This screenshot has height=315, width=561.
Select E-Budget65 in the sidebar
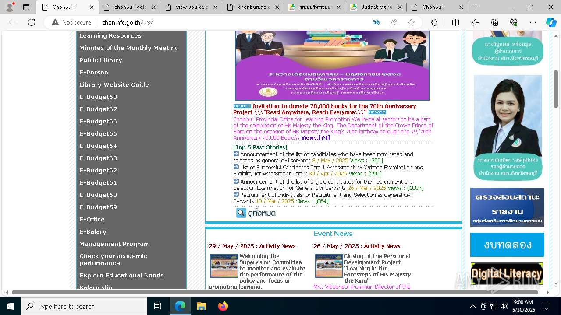[98, 134]
